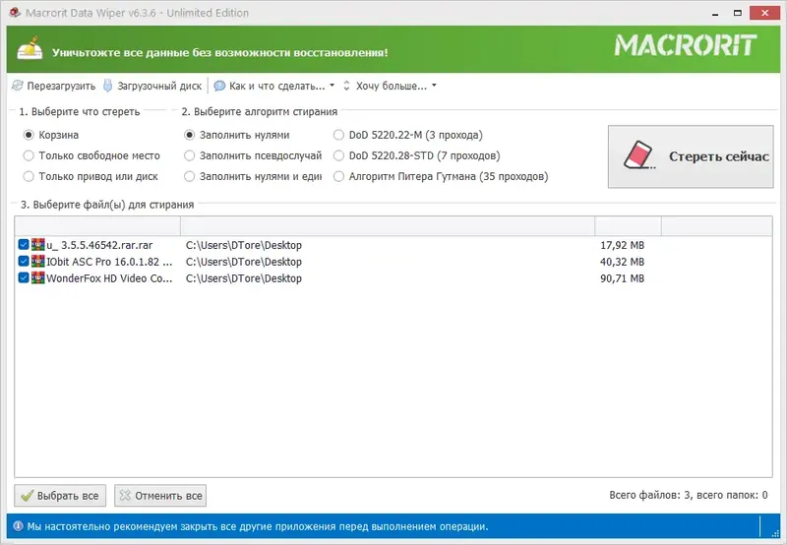Viewport: 787px width, 545px height.
Task: Click the Macrorit app icon in title bar
Action: [15, 12]
